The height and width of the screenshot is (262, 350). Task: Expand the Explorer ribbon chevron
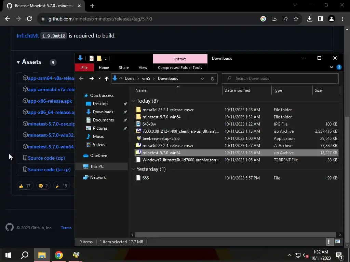[x=332, y=67]
